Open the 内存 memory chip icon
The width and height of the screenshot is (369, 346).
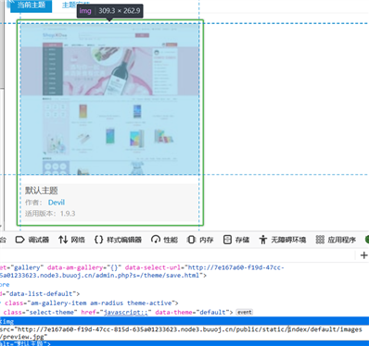pyautogui.click(x=192, y=240)
